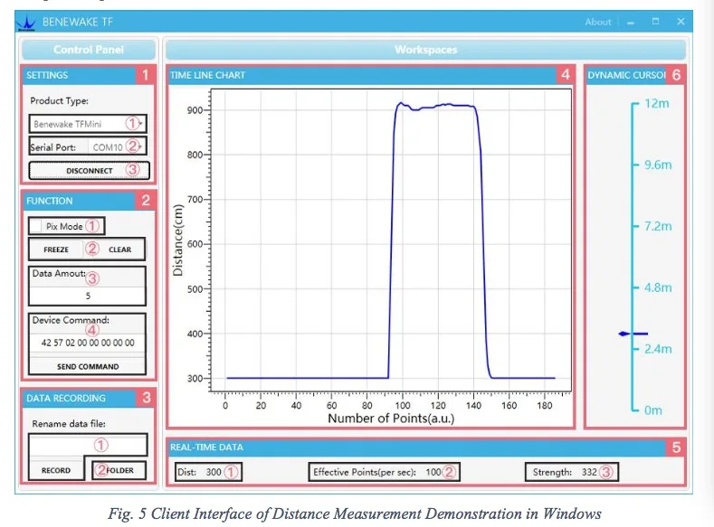Click the blue cursor marker on distance scale

click(x=633, y=334)
